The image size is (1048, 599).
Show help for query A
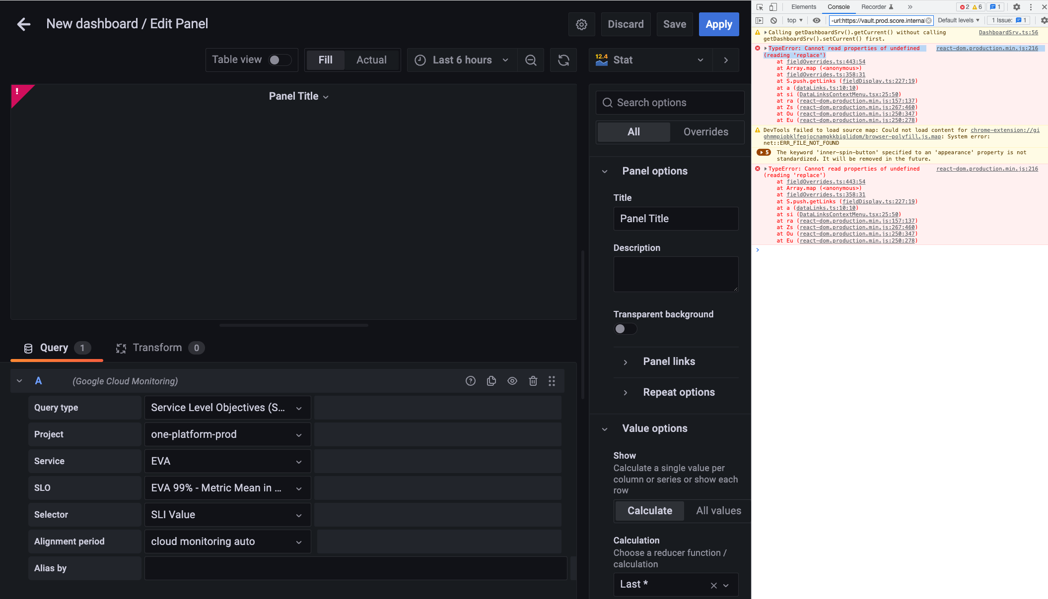point(471,381)
